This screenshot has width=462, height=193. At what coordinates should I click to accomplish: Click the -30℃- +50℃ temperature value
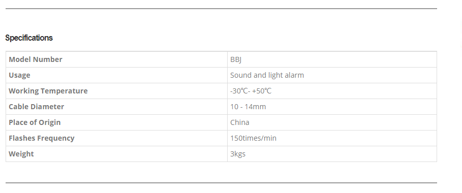point(251,91)
